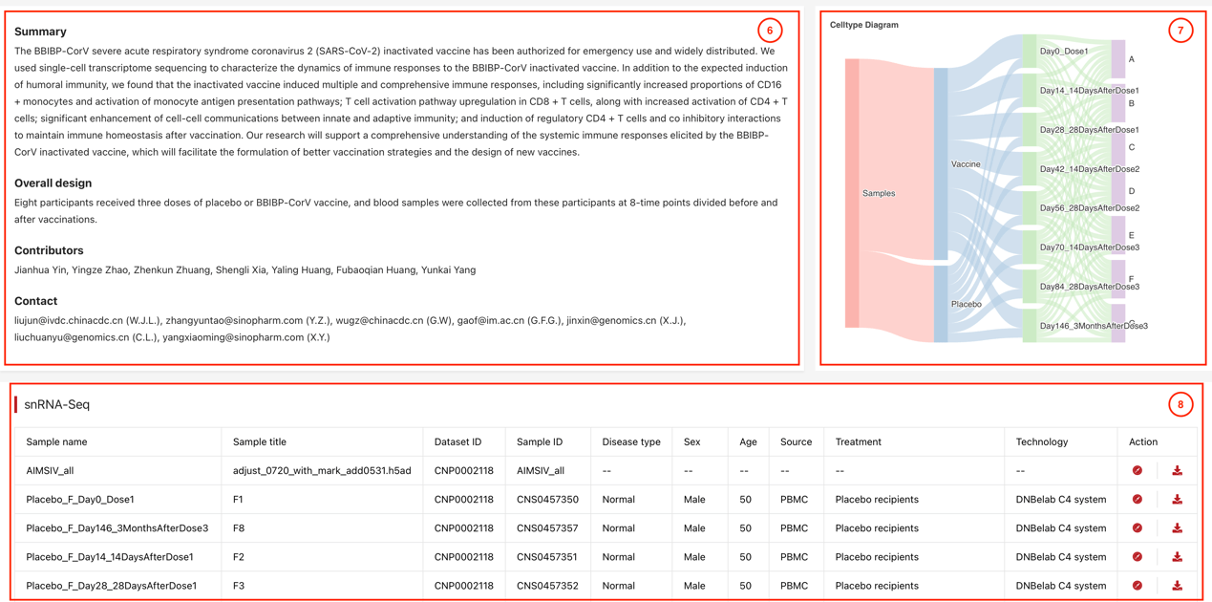Select the Day14_14DaysAfterDose1 diagram node
Viewport: 1212px width, 602px height.
[x=1030, y=91]
